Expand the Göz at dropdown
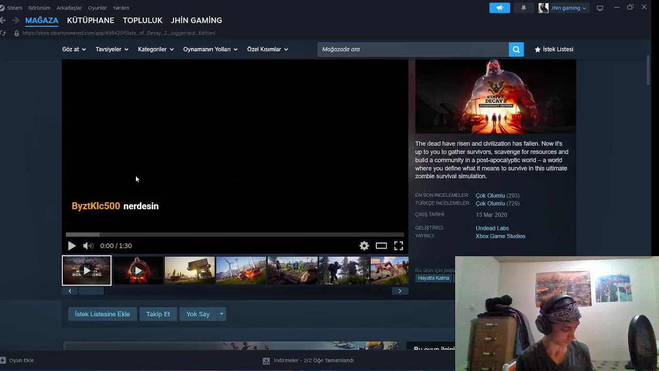 [x=74, y=49]
